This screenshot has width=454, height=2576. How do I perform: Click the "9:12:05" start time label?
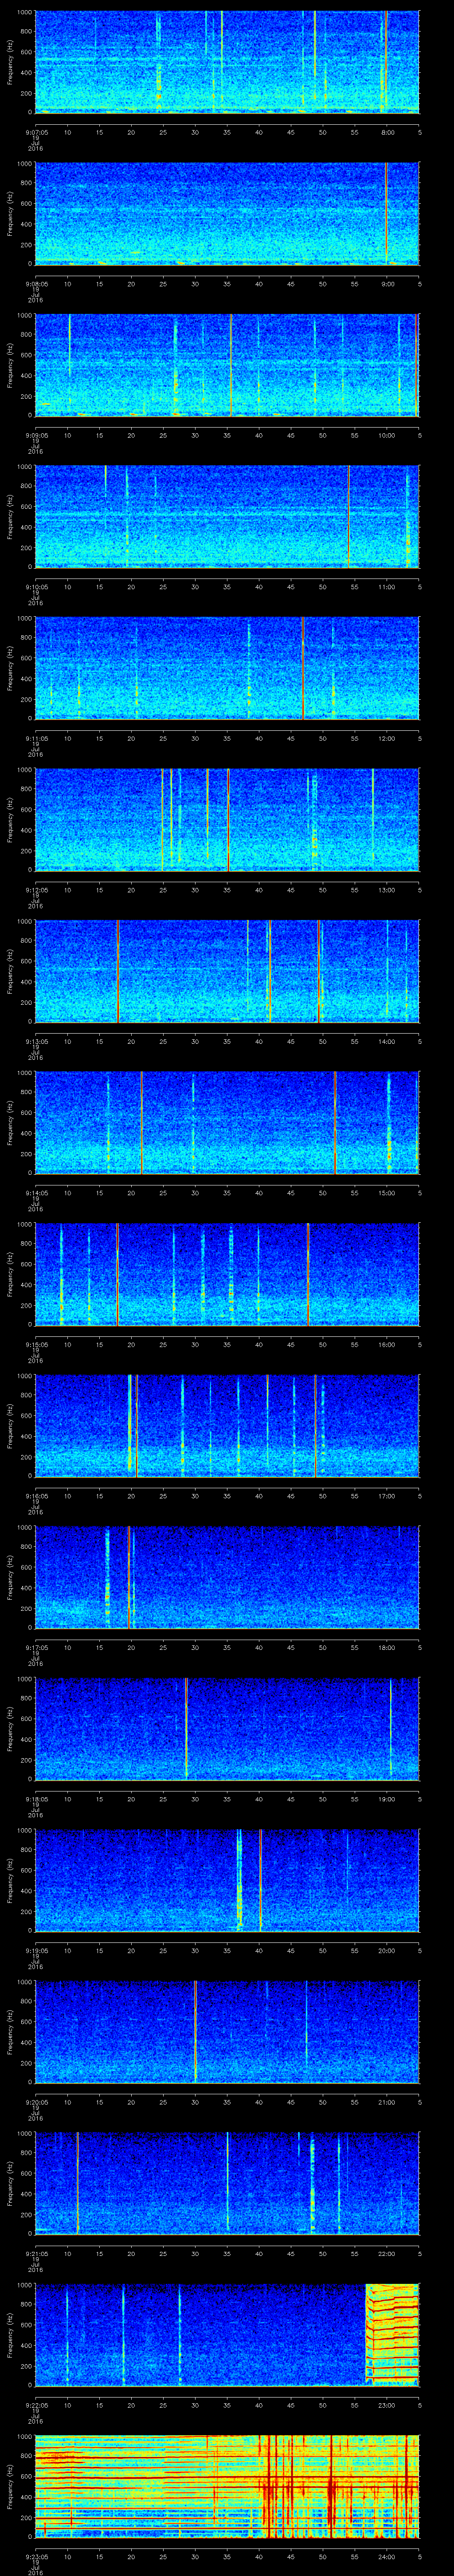click(36, 890)
